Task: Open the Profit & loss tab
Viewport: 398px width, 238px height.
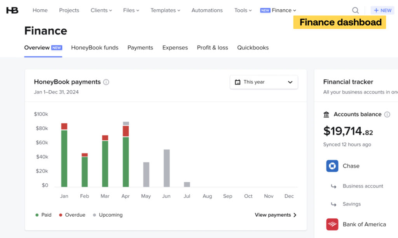Action: click(212, 47)
